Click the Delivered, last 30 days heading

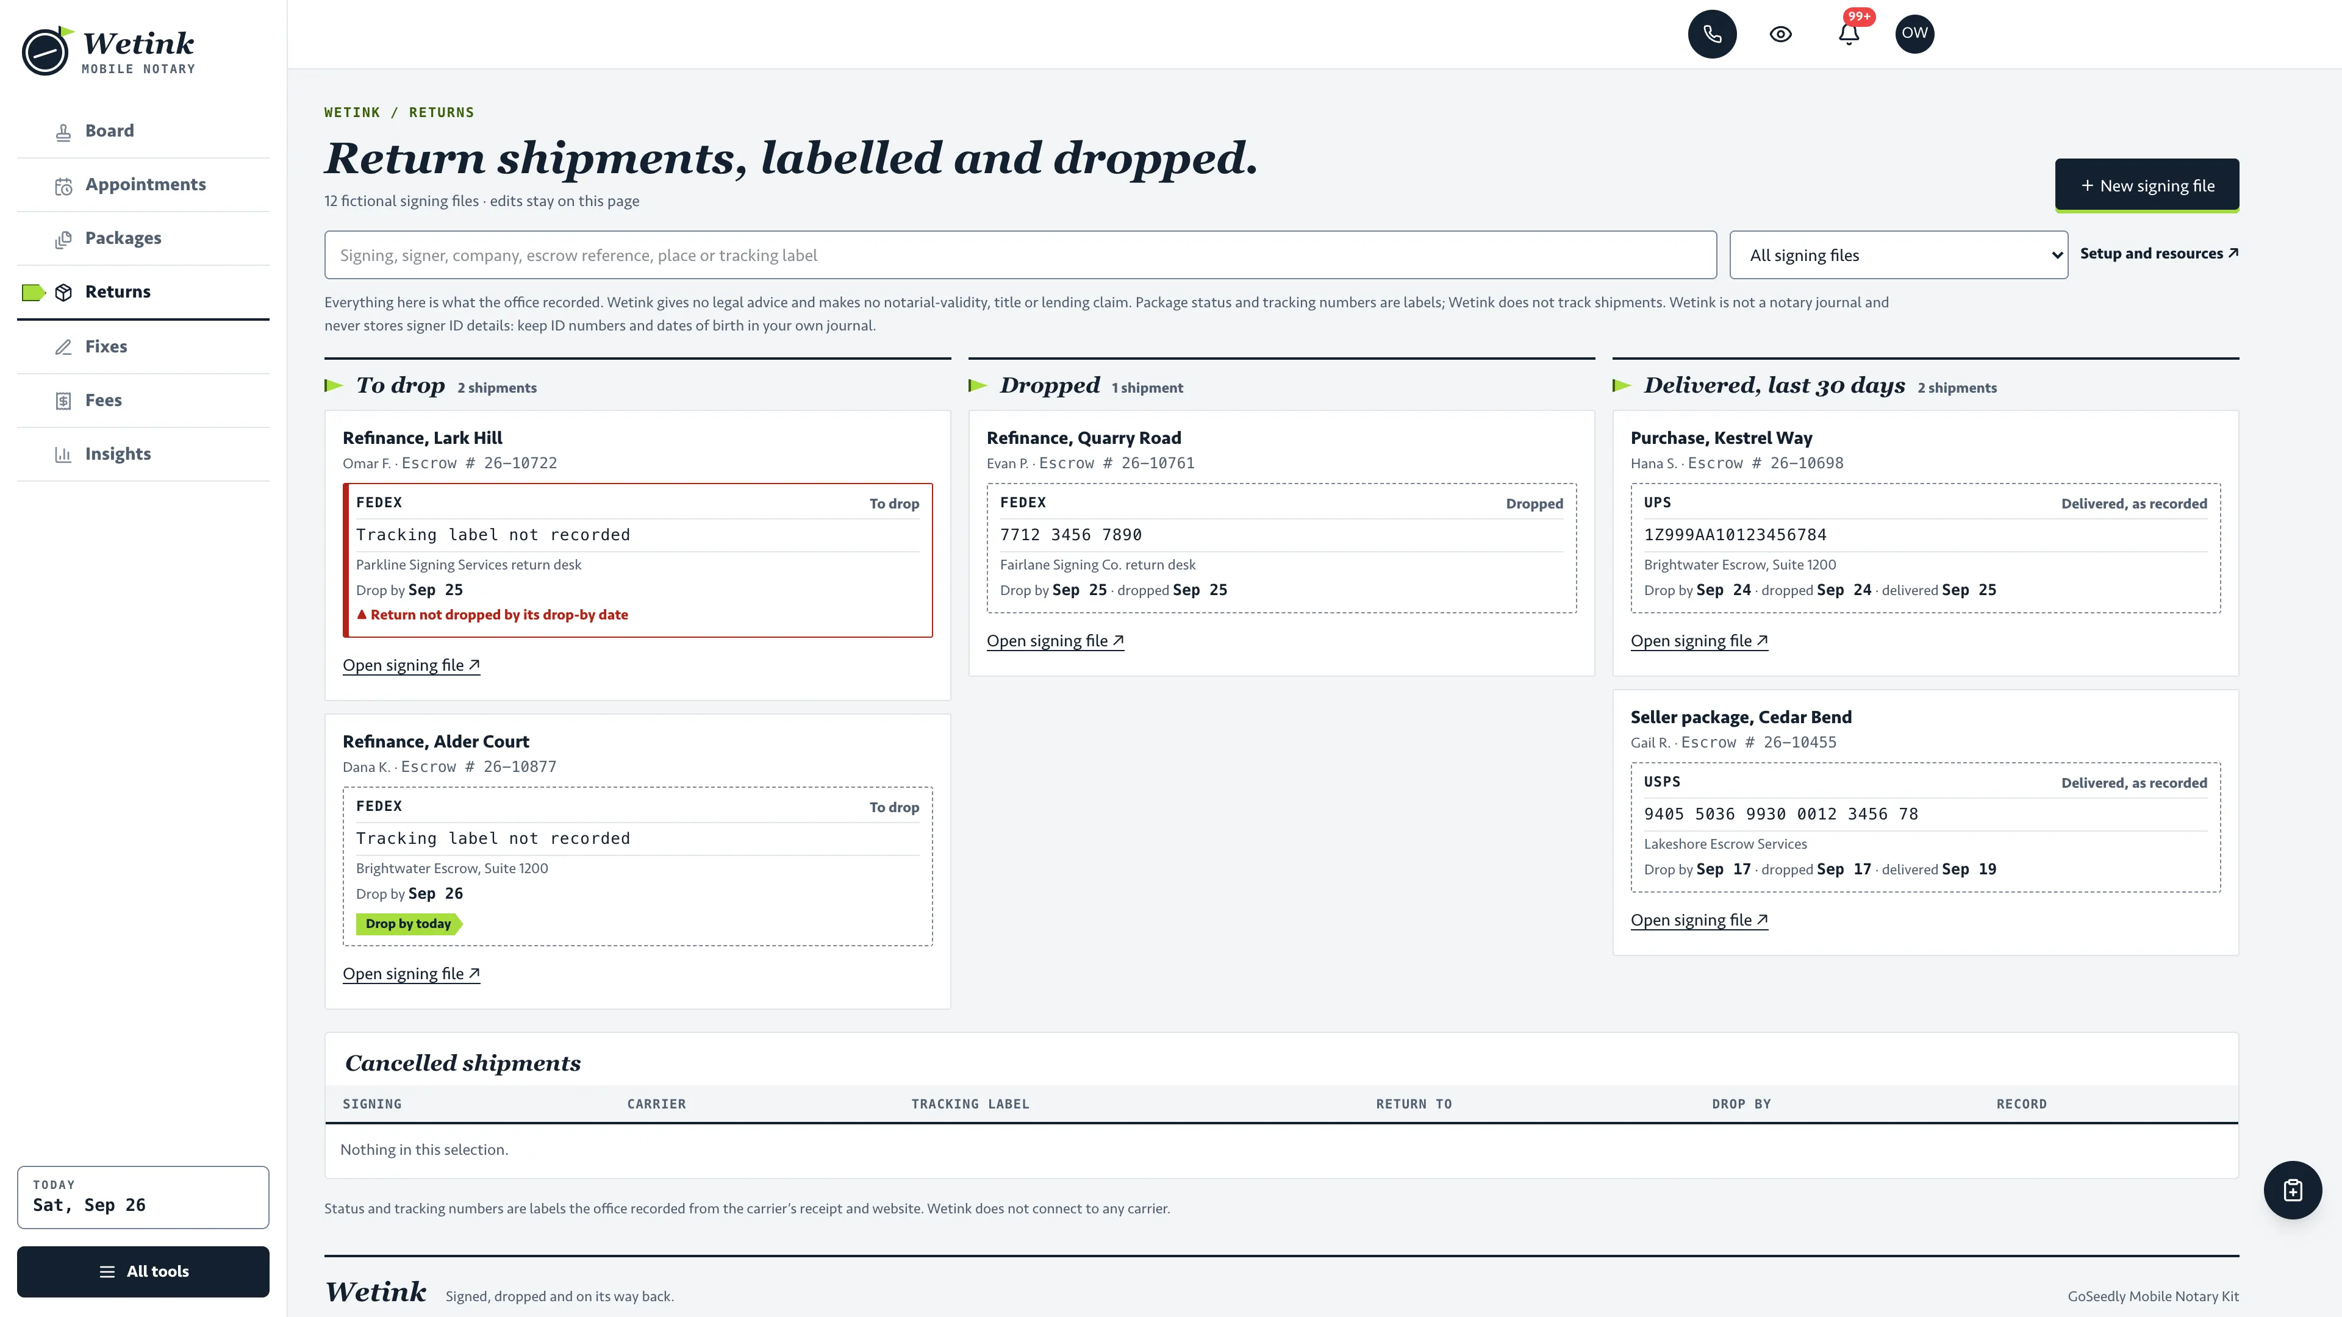click(x=1774, y=385)
